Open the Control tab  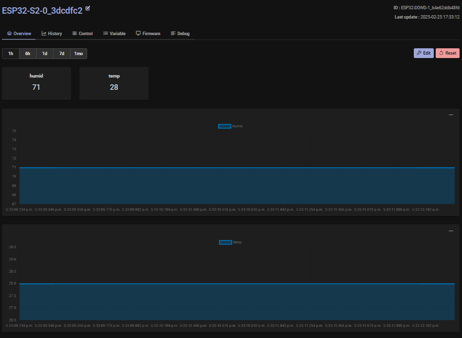click(82, 34)
